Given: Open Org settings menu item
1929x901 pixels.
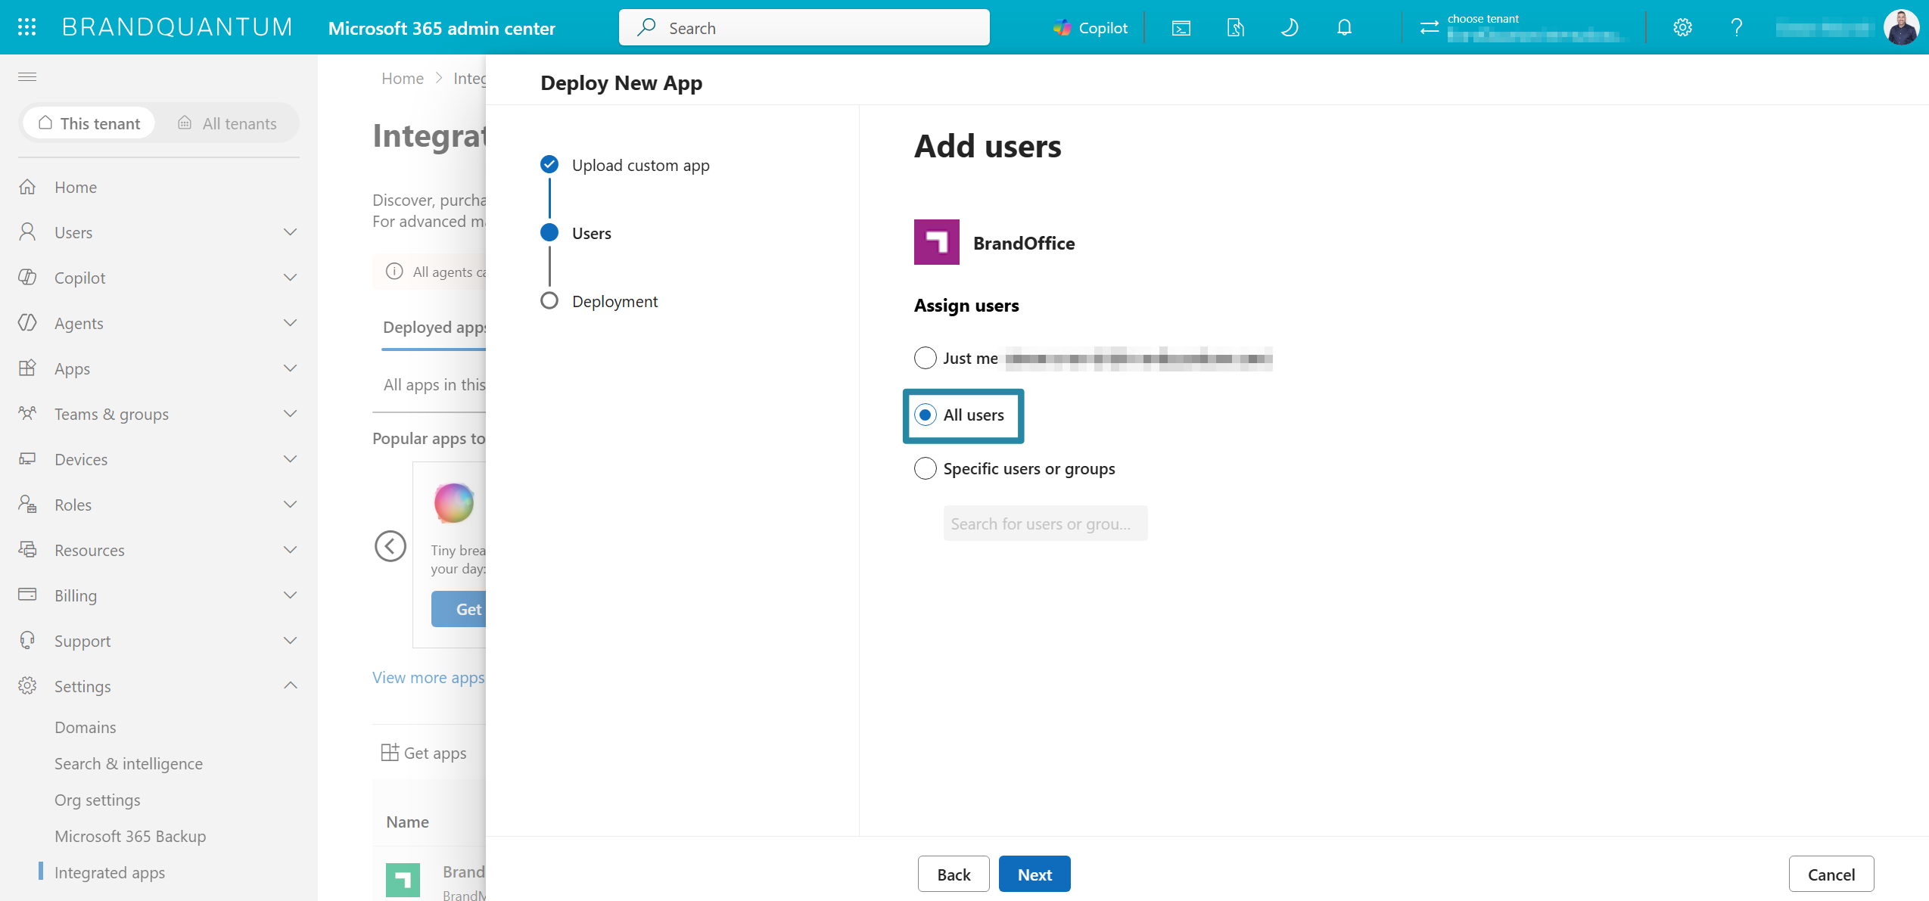Looking at the screenshot, I should coord(97,800).
